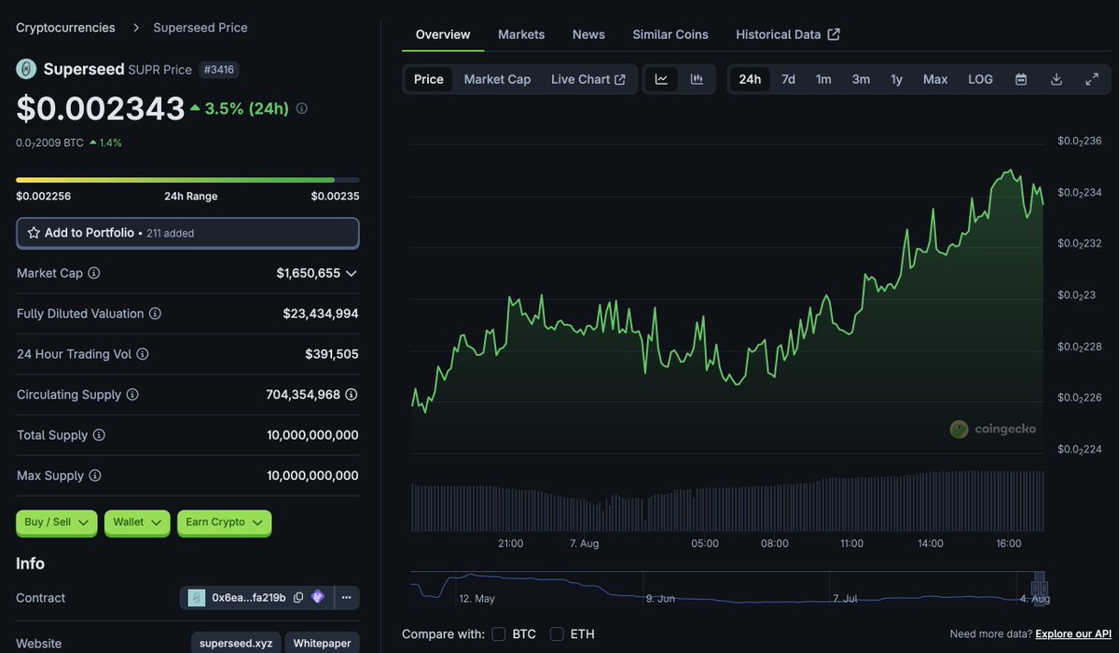
Task: Select the Price chart mode
Action: point(429,79)
